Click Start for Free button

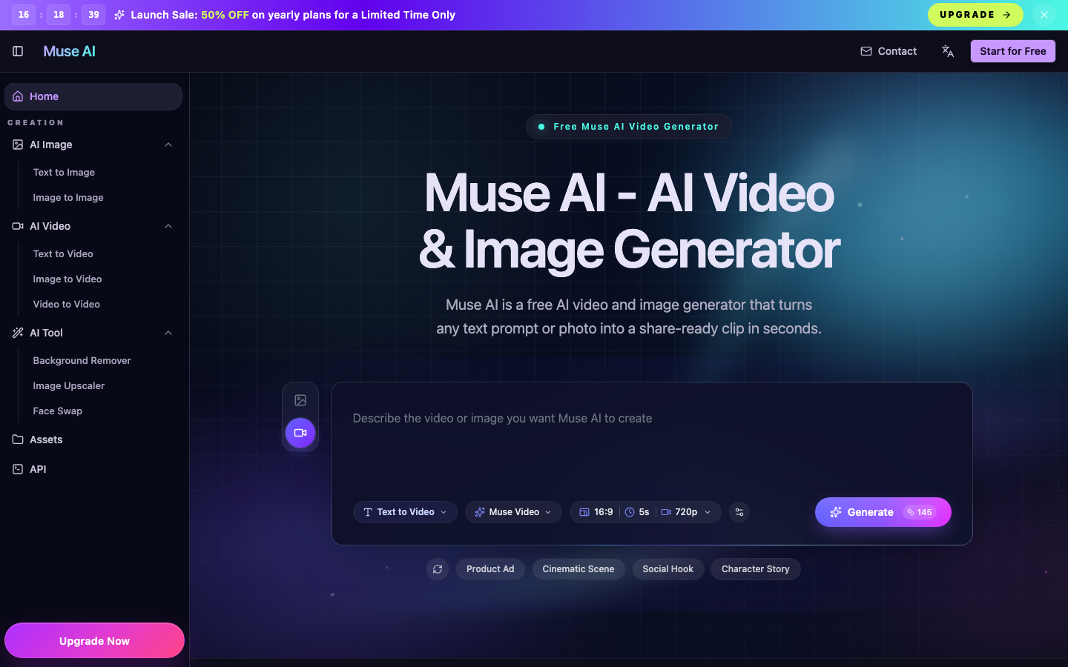click(1013, 51)
